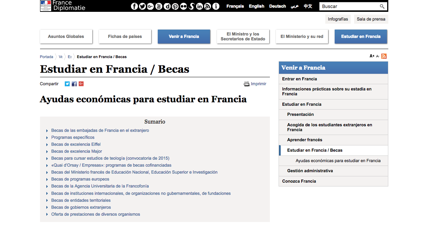Image resolution: width=428 pixels, height=231 pixels.
Task: Open the 'Sala de prensa' link
Action: (x=371, y=19)
